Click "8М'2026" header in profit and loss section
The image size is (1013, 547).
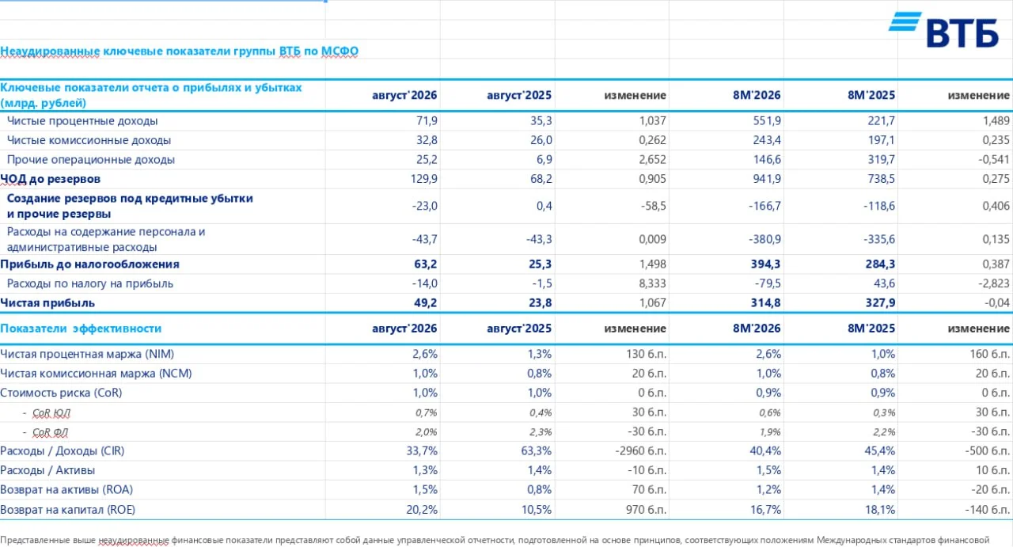pos(757,95)
